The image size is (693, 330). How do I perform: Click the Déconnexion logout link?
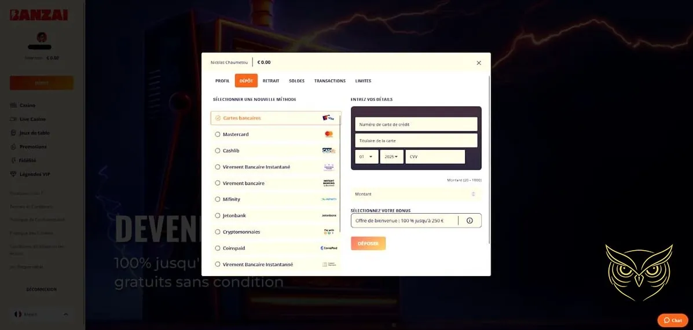(x=42, y=289)
